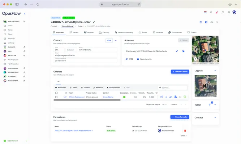Click the blue clipboard icon in project header
Screen dimensions: 241x144
[201, 22]
